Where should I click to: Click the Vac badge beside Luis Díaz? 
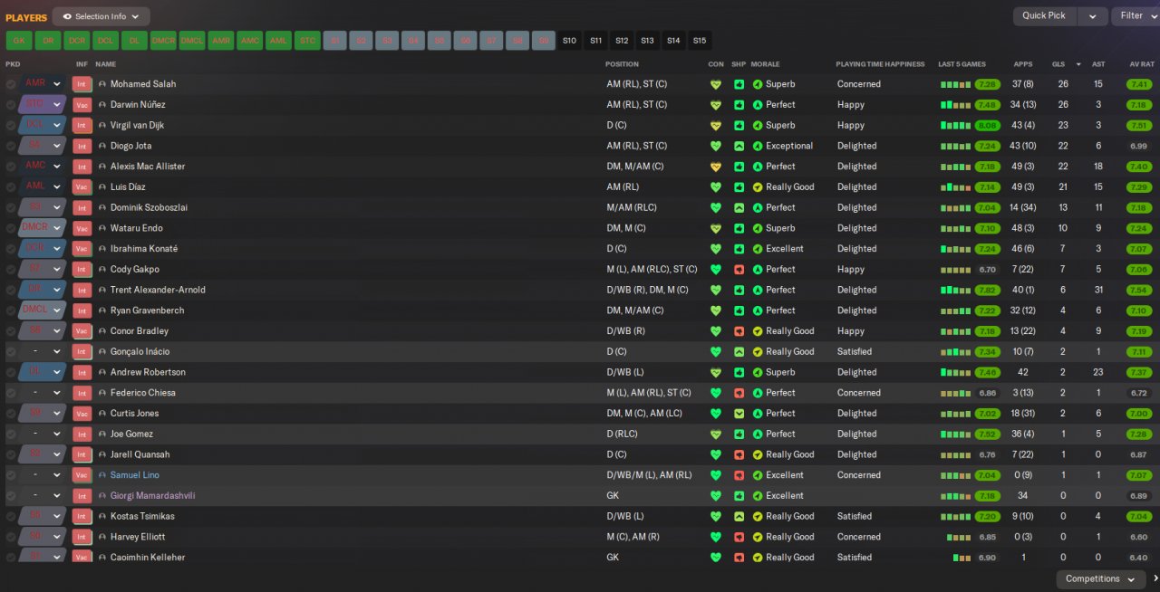click(x=82, y=187)
